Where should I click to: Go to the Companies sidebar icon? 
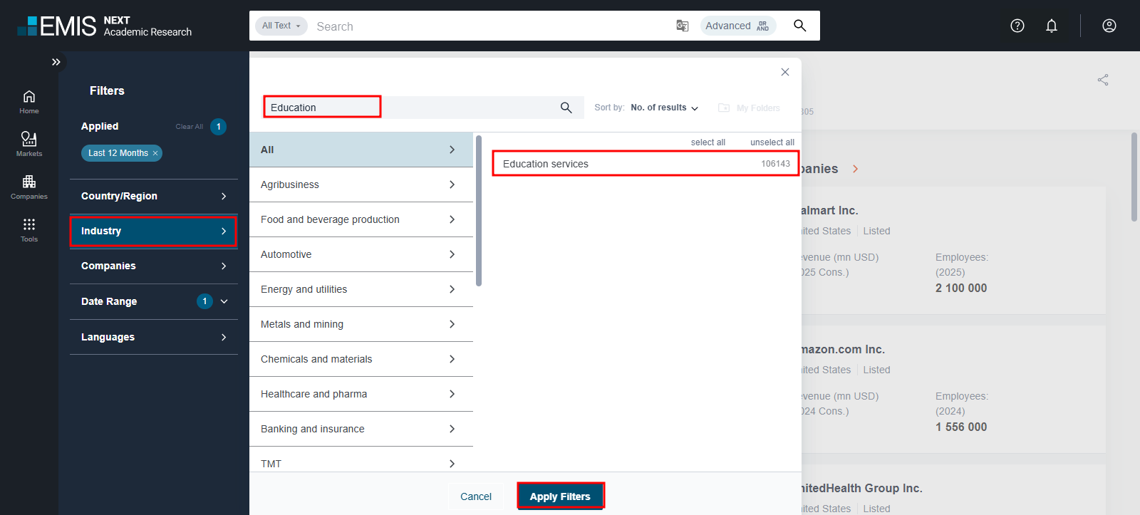point(29,186)
